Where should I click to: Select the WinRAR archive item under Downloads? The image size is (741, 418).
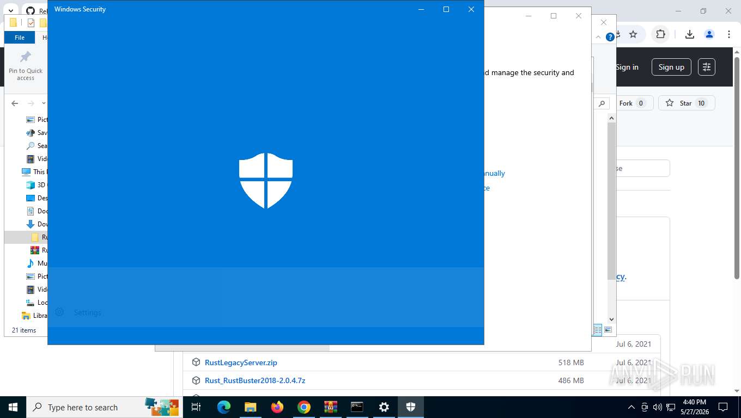click(x=39, y=250)
